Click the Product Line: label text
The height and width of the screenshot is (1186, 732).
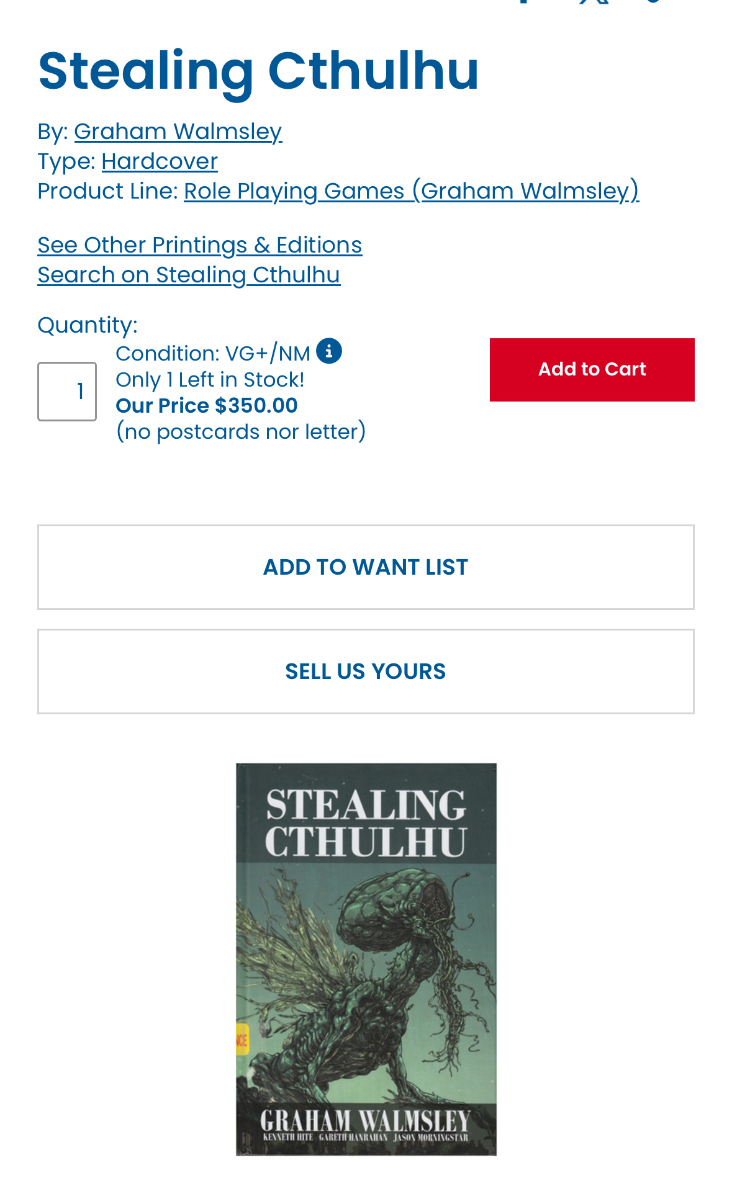[107, 191]
